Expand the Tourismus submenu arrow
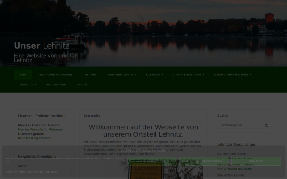Image resolution: width=287 pixels, height=179 pixels. [x=36, y=84]
